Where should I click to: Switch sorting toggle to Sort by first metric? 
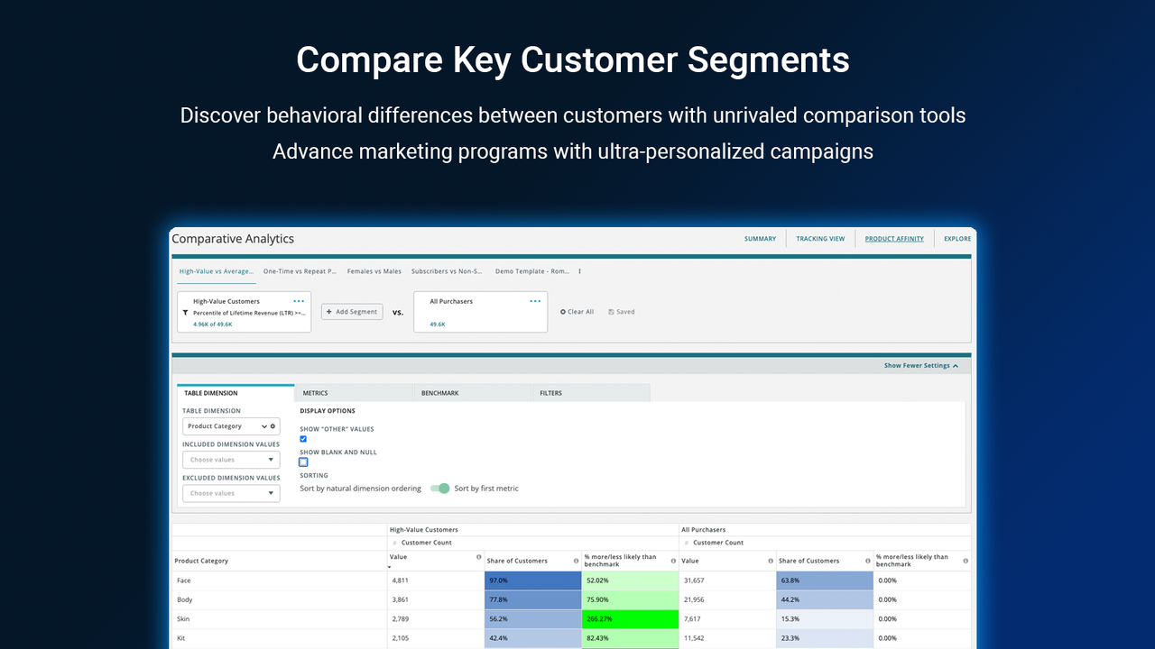tap(439, 488)
